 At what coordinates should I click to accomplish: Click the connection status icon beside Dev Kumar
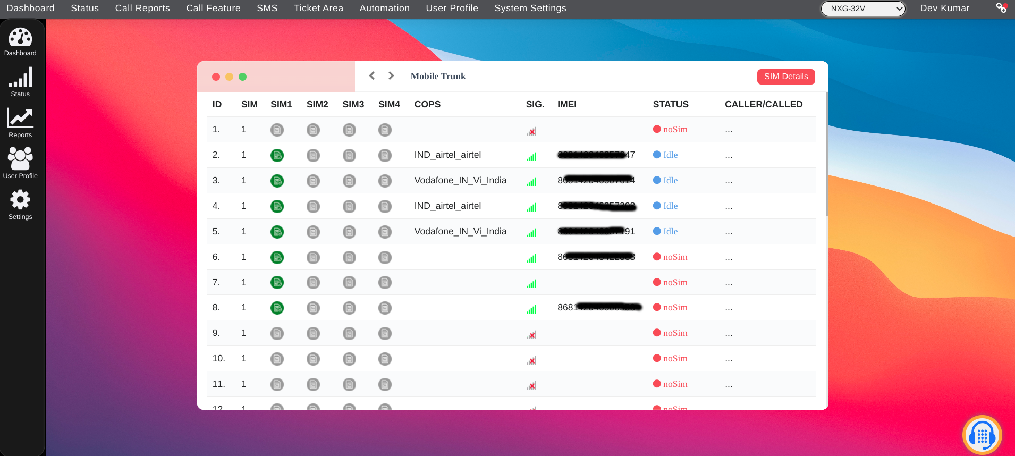(x=1001, y=8)
